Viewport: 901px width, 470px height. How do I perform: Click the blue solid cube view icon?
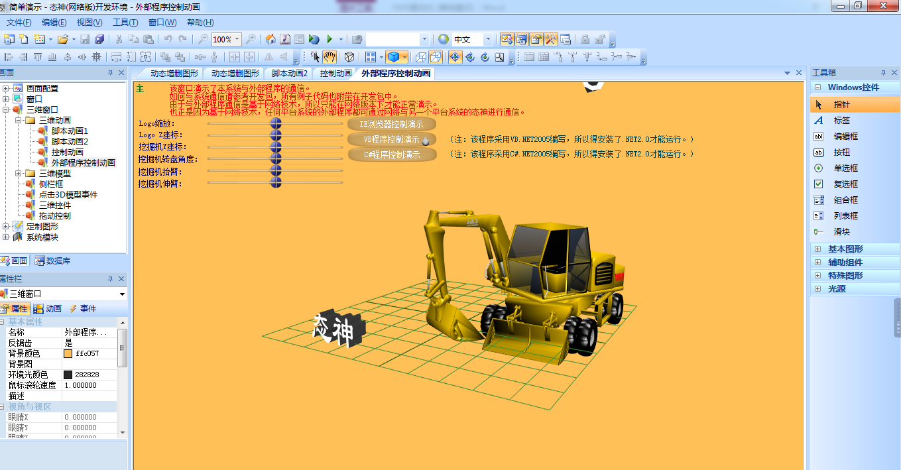[x=394, y=57]
